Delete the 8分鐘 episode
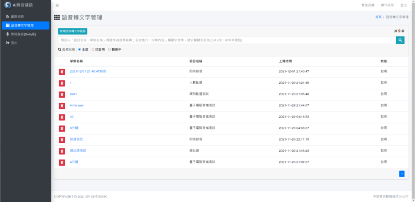 pos(62,128)
